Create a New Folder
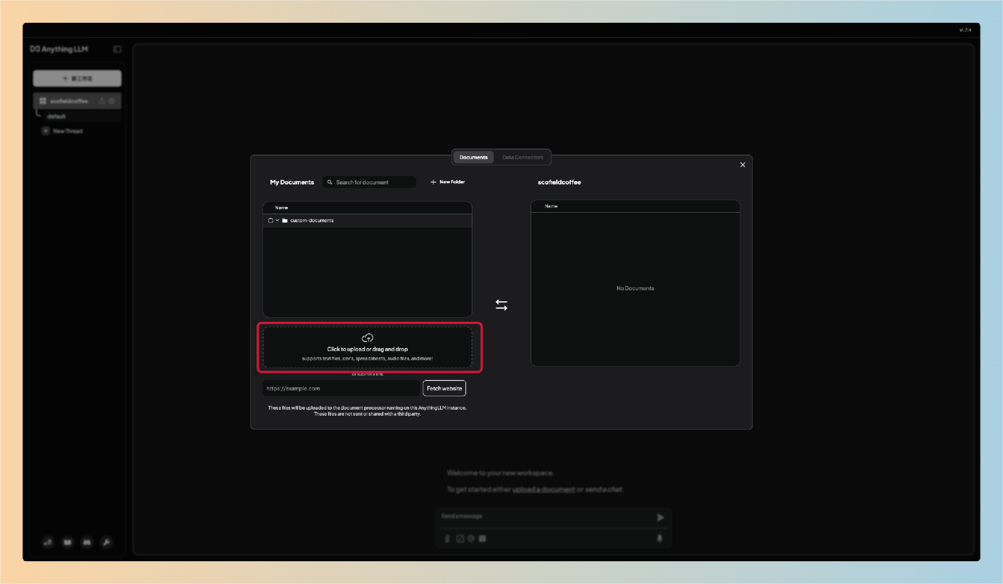This screenshot has width=1003, height=584. tap(448, 182)
